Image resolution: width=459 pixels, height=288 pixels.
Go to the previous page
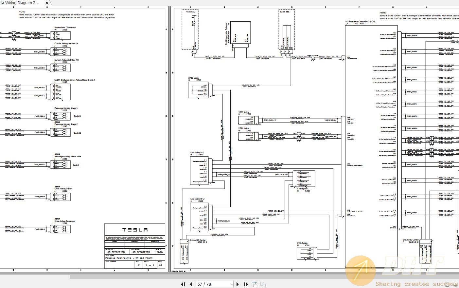191,284
